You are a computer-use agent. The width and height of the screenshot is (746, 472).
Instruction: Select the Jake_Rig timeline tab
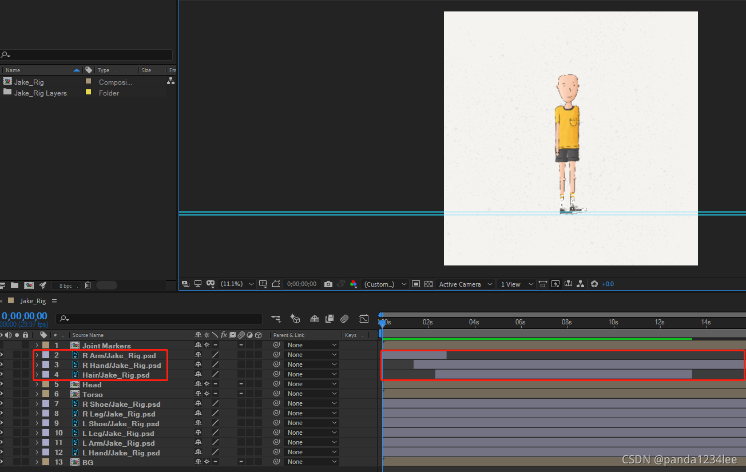(33, 301)
